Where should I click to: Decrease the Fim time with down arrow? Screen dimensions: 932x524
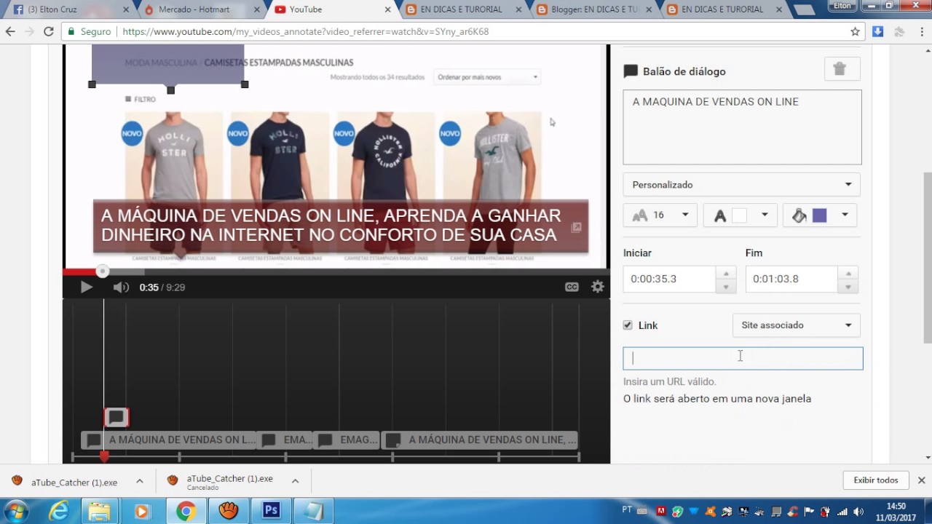click(848, 286)
